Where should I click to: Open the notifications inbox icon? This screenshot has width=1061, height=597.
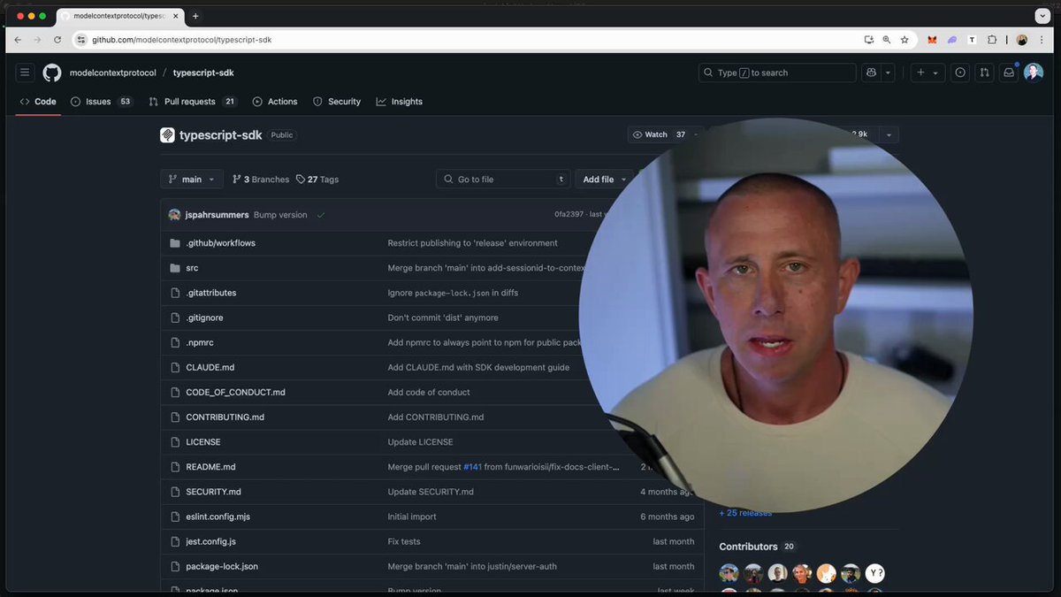[x=1008, y=73]
